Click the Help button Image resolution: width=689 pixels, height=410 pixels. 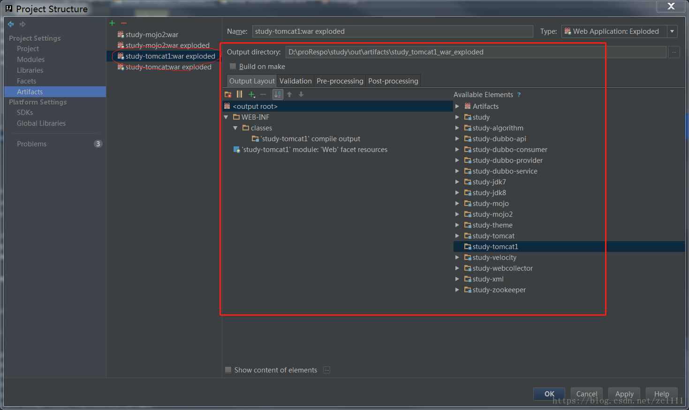(662, 394)
